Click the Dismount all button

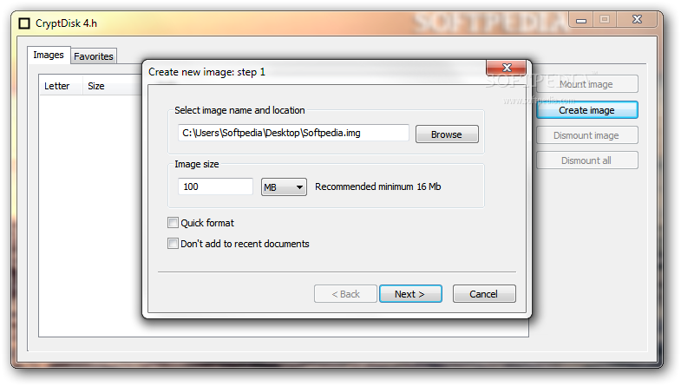pyautogui.click(x=587, y=160)
